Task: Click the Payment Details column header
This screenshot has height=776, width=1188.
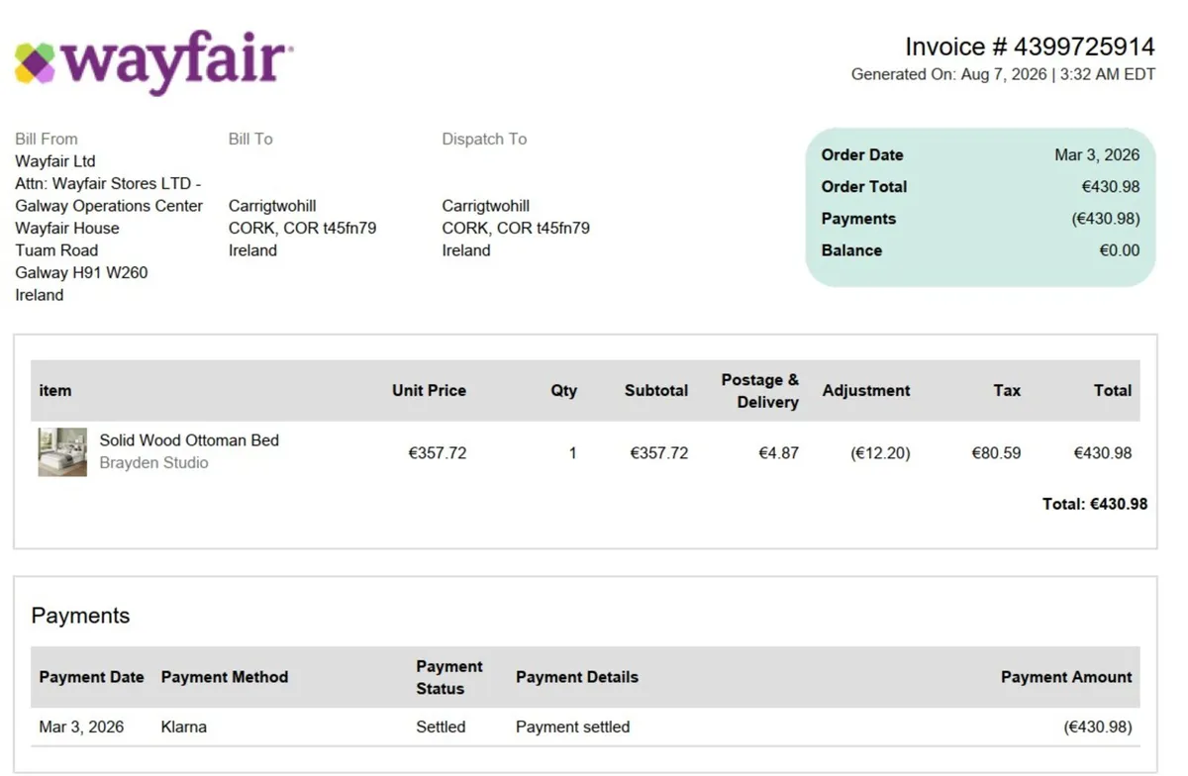Action: pos(577,677)
